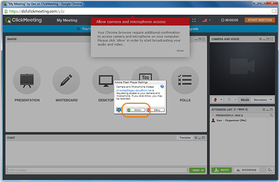Open Chat panel settings gear
Viewport: 279px width, 182px height.
pyautogui.click(x=196, y=137)
